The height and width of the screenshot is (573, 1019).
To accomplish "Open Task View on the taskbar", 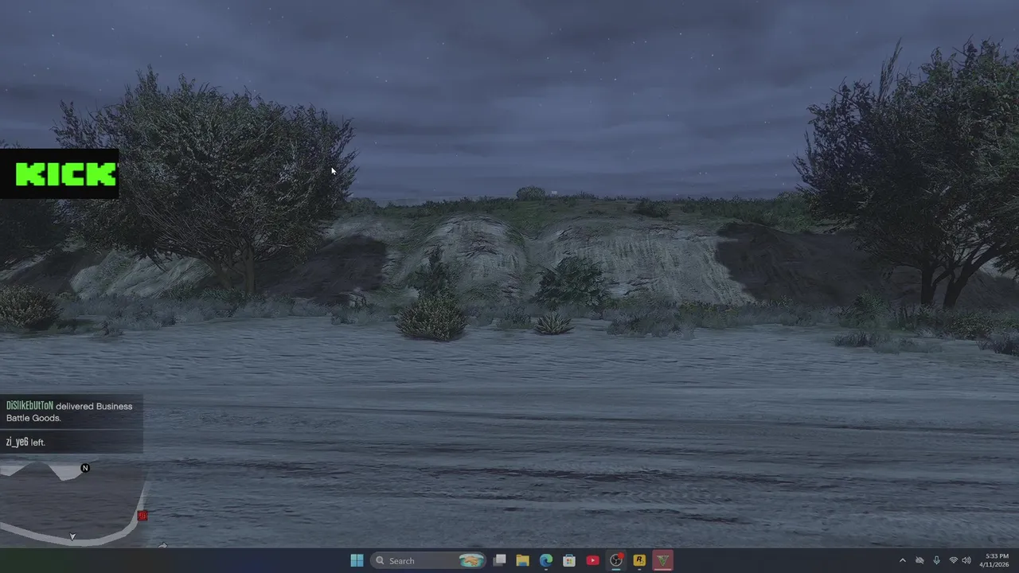I will (499, 560).
